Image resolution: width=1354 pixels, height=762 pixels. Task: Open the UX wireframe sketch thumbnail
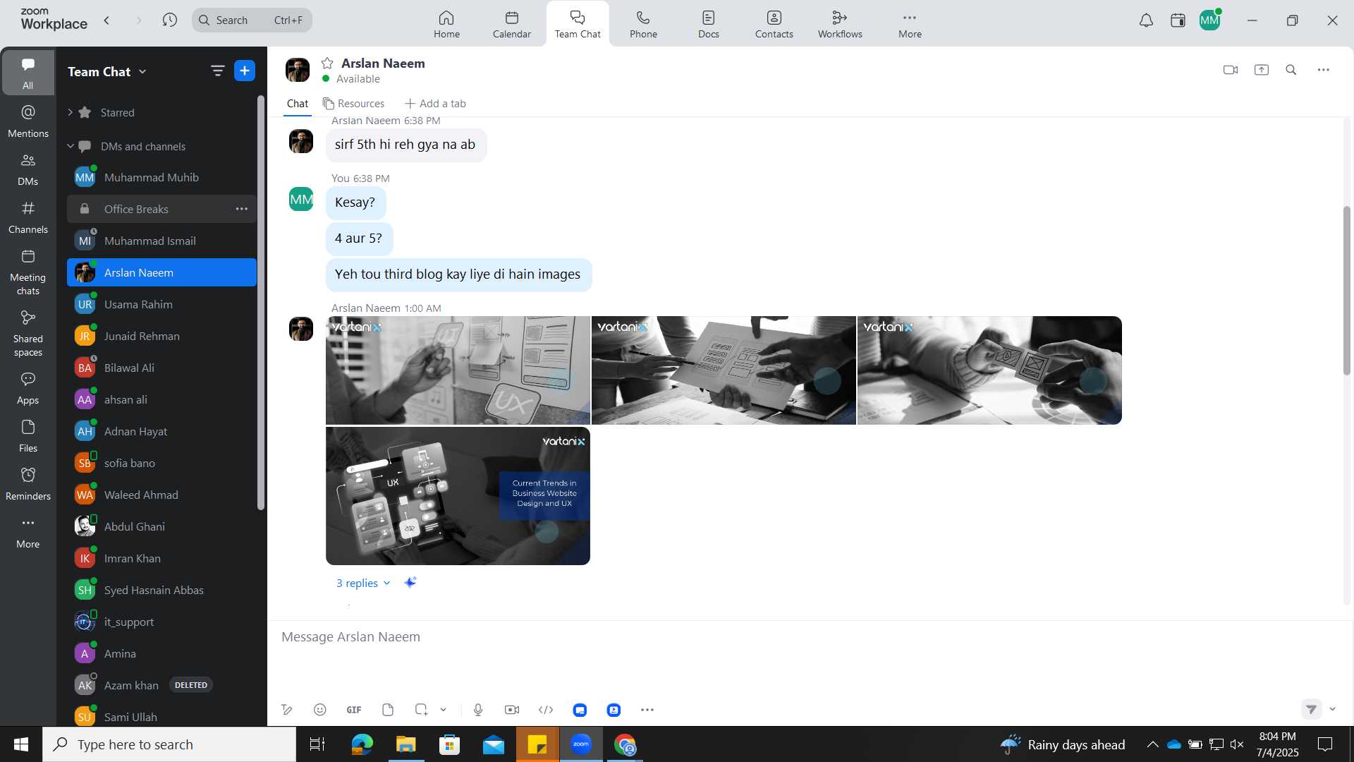point(458,370)
